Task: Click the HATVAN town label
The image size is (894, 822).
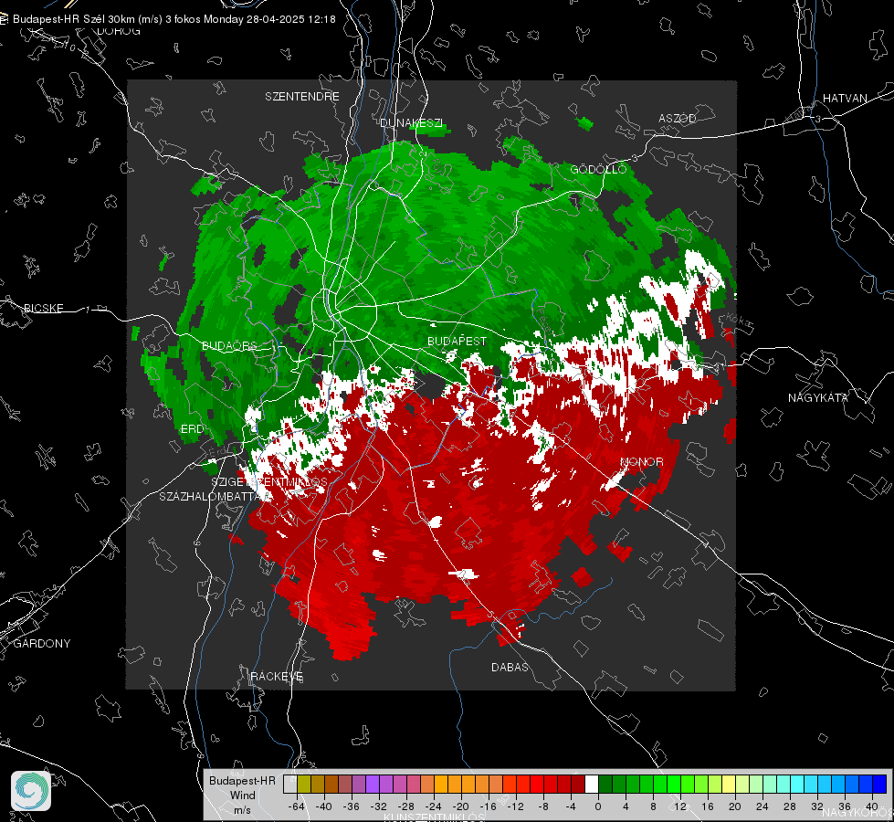Action: click(845, 99)
